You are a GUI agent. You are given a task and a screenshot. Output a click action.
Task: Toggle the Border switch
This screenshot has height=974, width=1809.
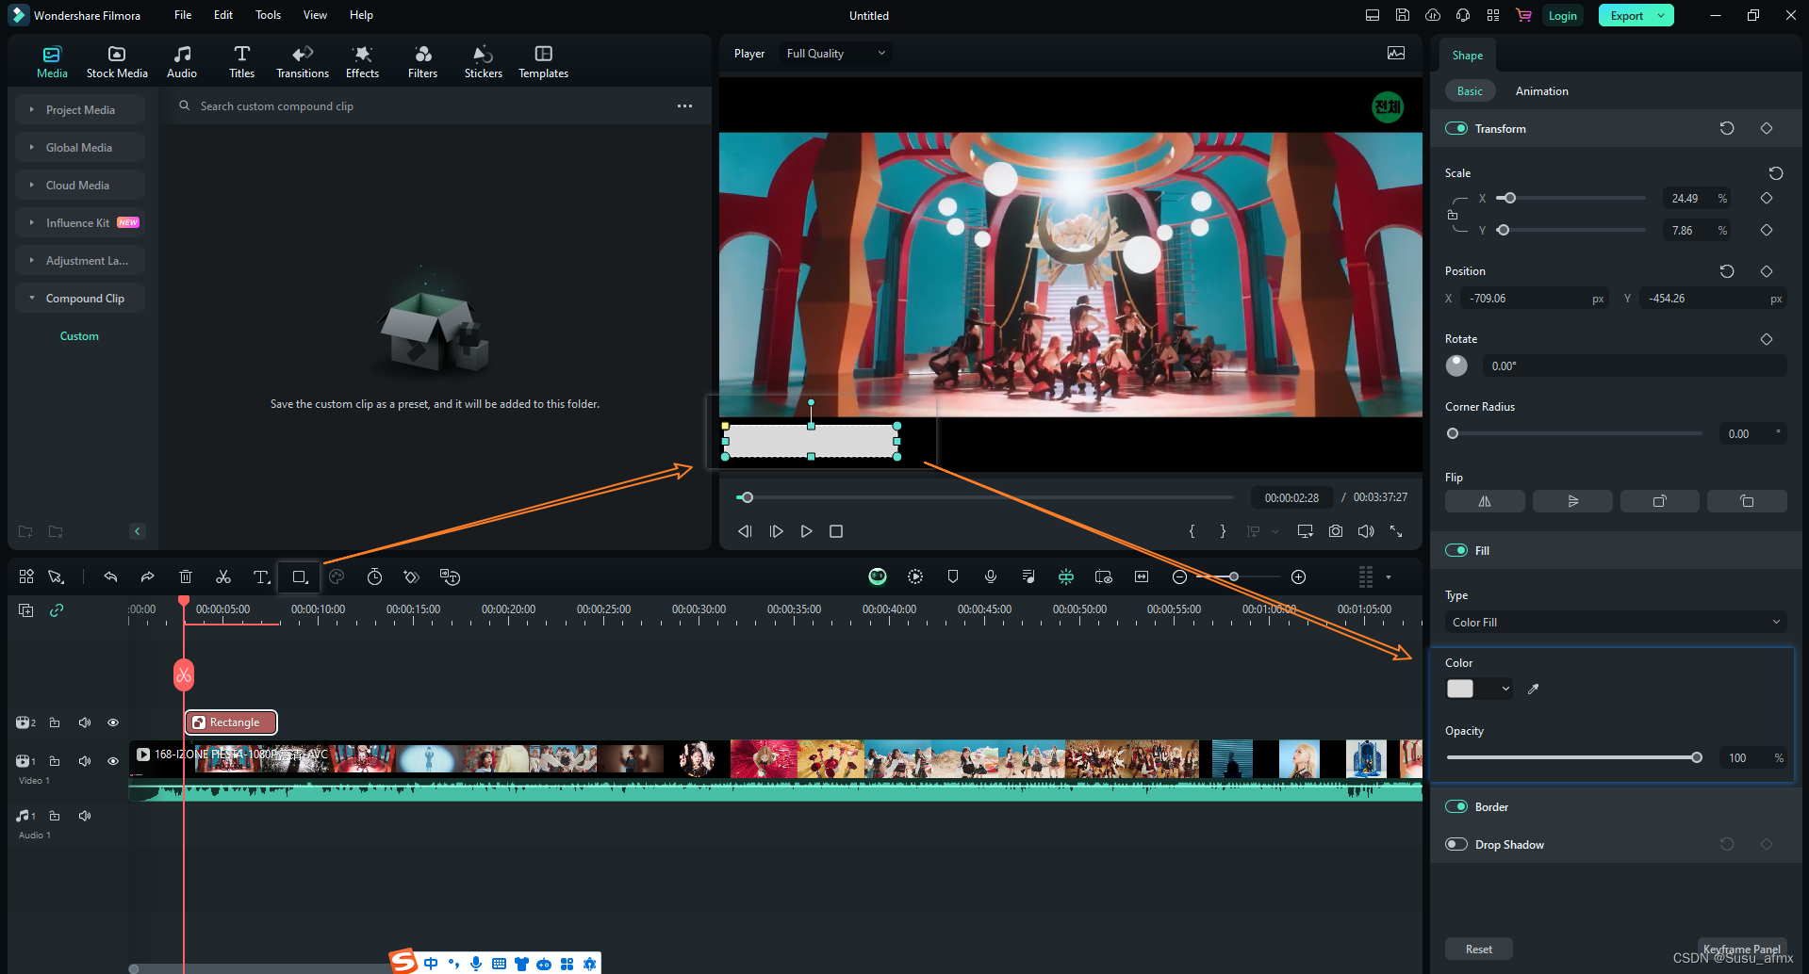point(1456,806)
